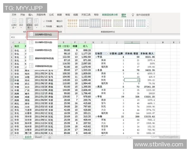Open the 总计 (Grand Totals) dropdown
This screenshot has height=152, width=190.
coord(21,23)
